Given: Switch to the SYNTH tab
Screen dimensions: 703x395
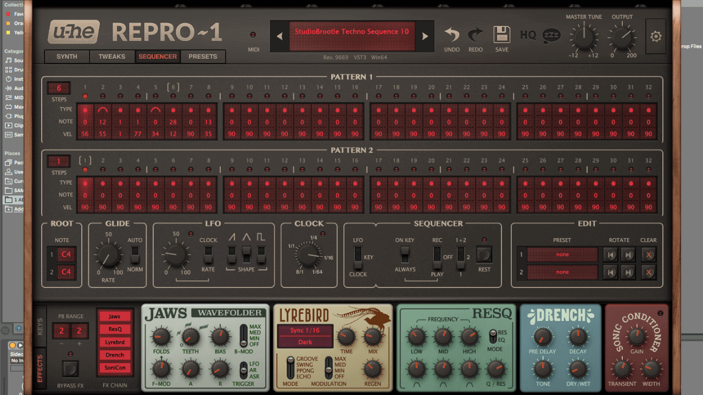Looking at the screenshot, I should point(67,57).
